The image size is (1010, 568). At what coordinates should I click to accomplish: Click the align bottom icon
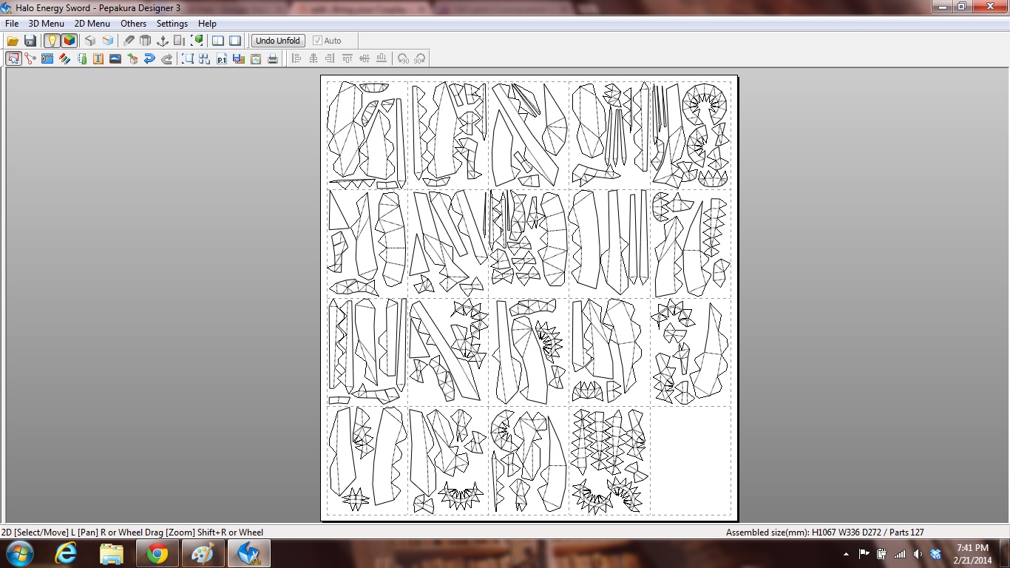pos(382,59)
